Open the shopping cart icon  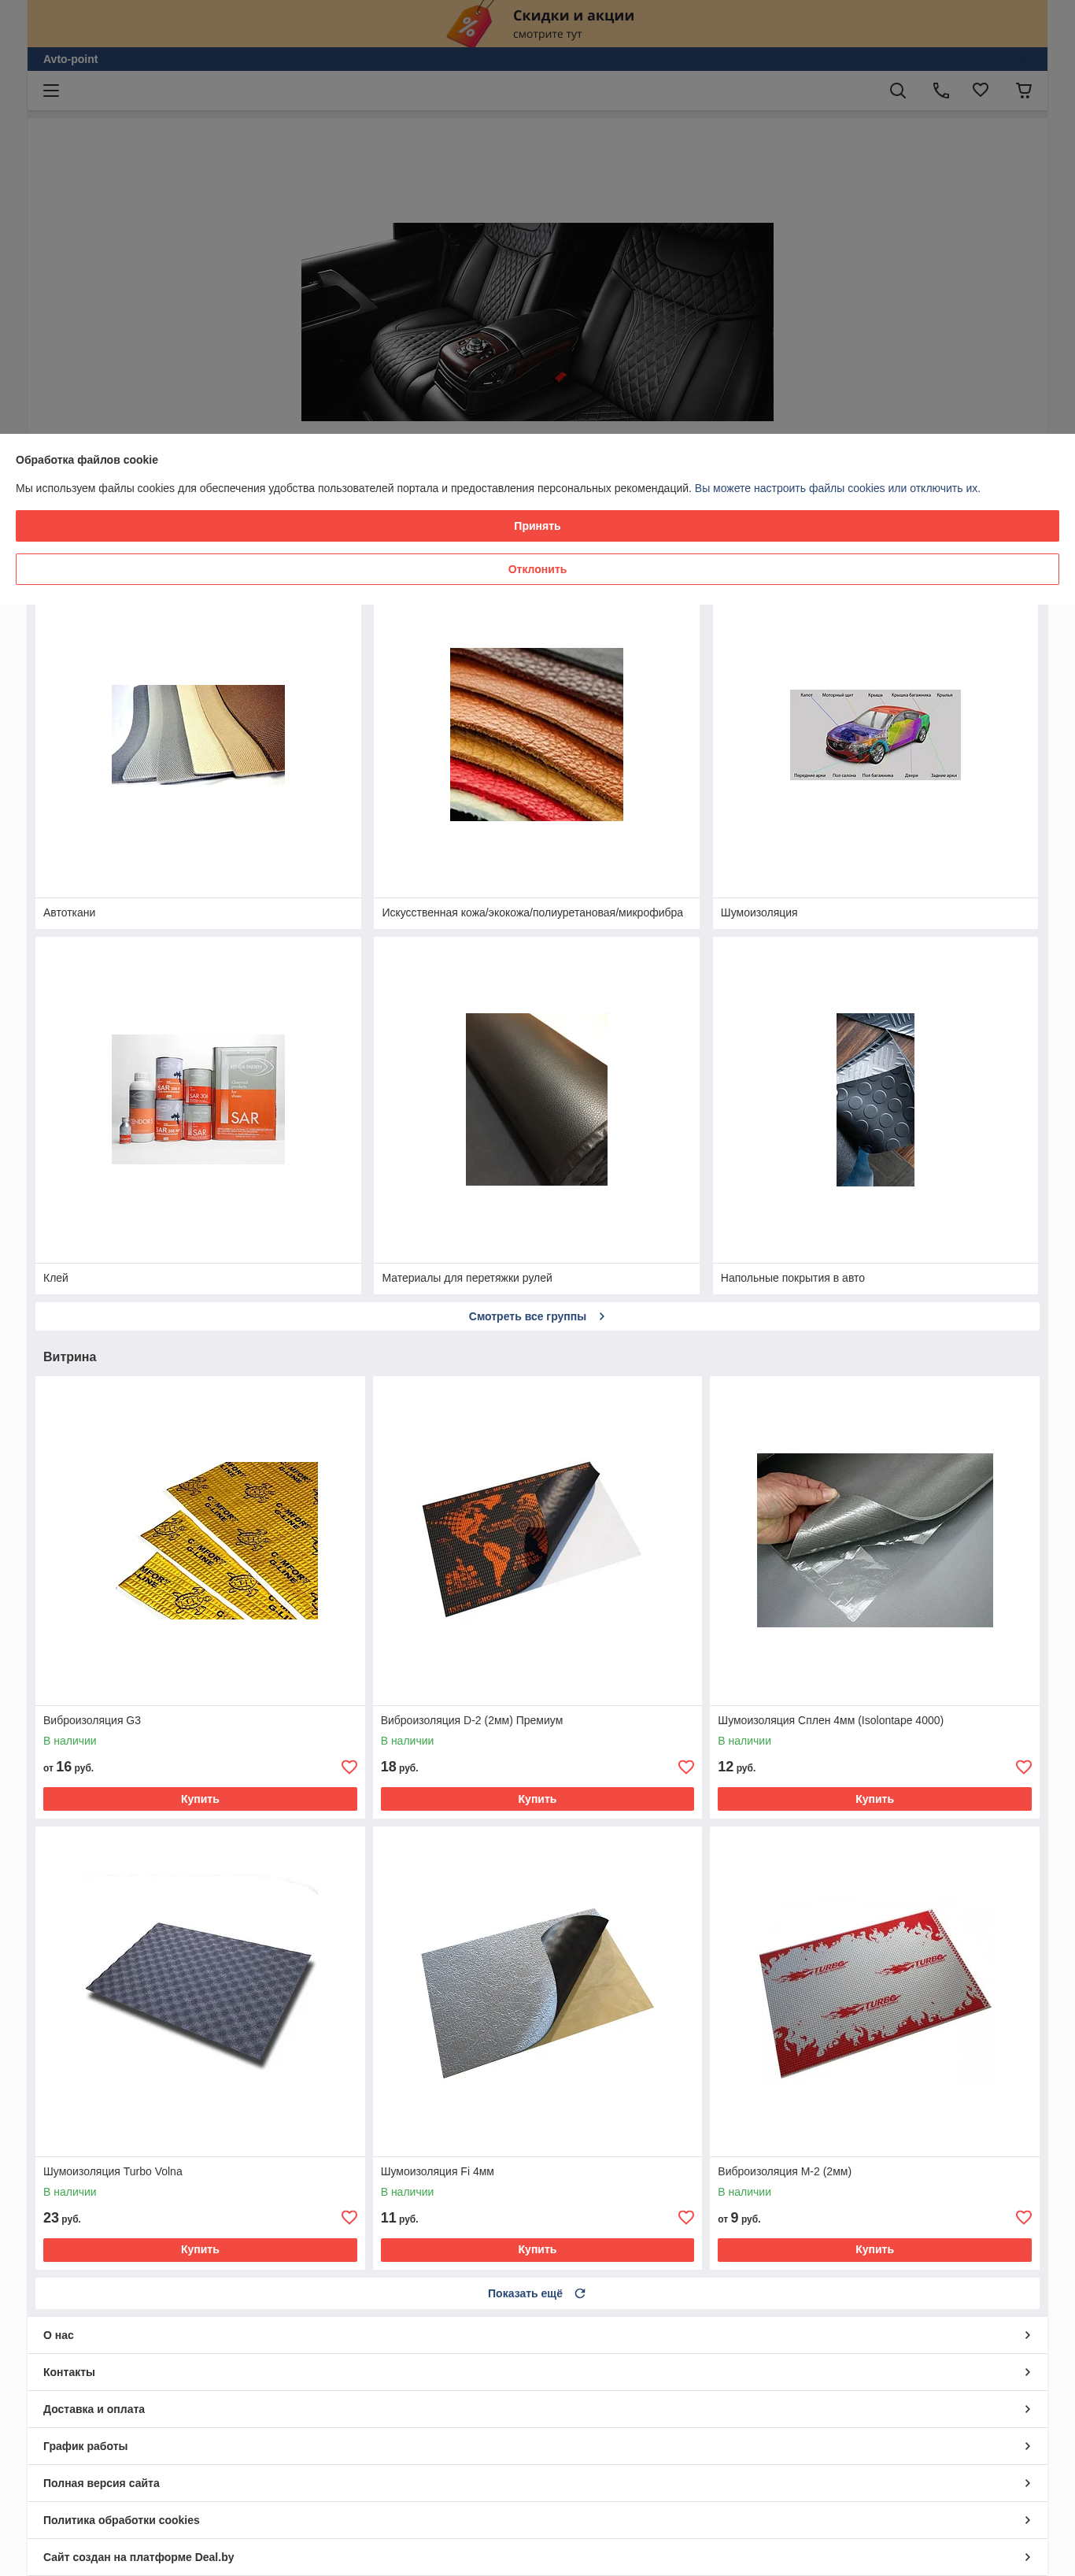tap(1024, 90)
